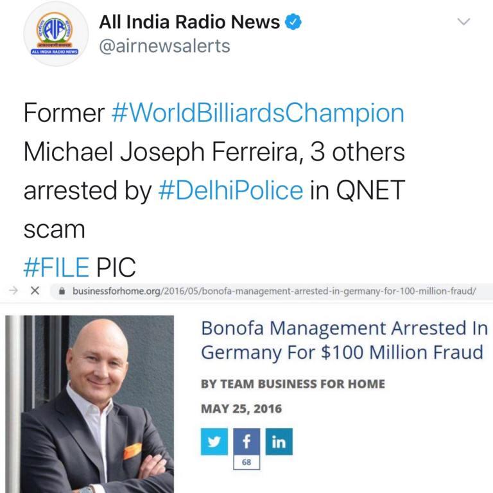Click the article photo of the bald man
The image size is (493, 493).
90,404
